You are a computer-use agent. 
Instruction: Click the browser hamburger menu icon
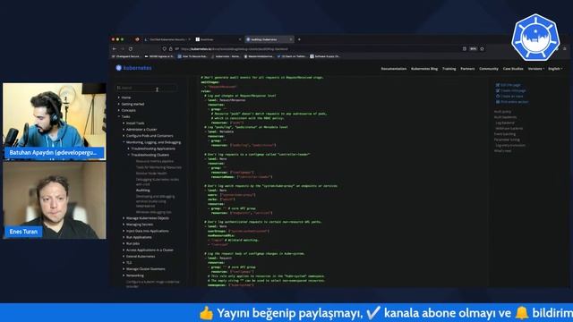pyautogui.click(x=565, y=49)
